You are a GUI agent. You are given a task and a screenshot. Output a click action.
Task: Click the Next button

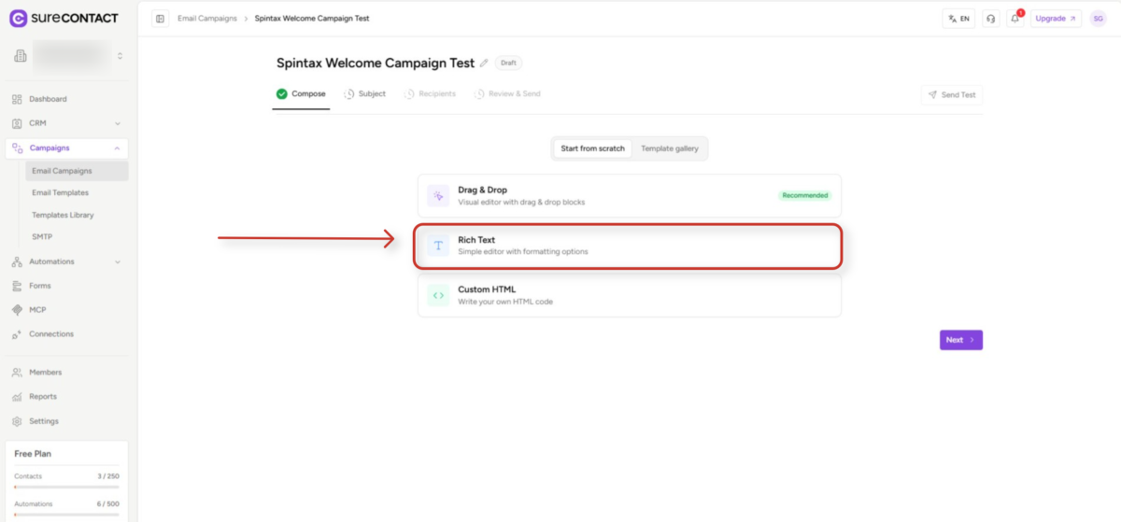coord(961,340)
